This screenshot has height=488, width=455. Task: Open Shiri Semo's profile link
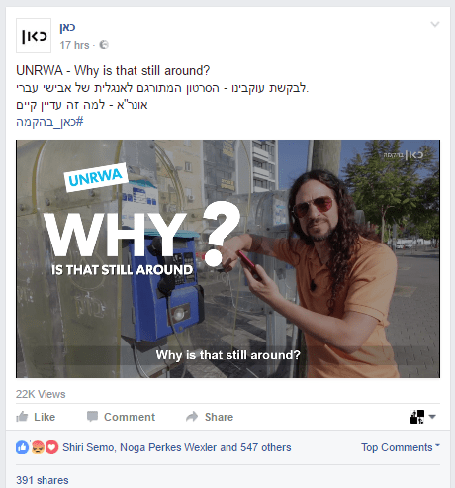(88, 447)
